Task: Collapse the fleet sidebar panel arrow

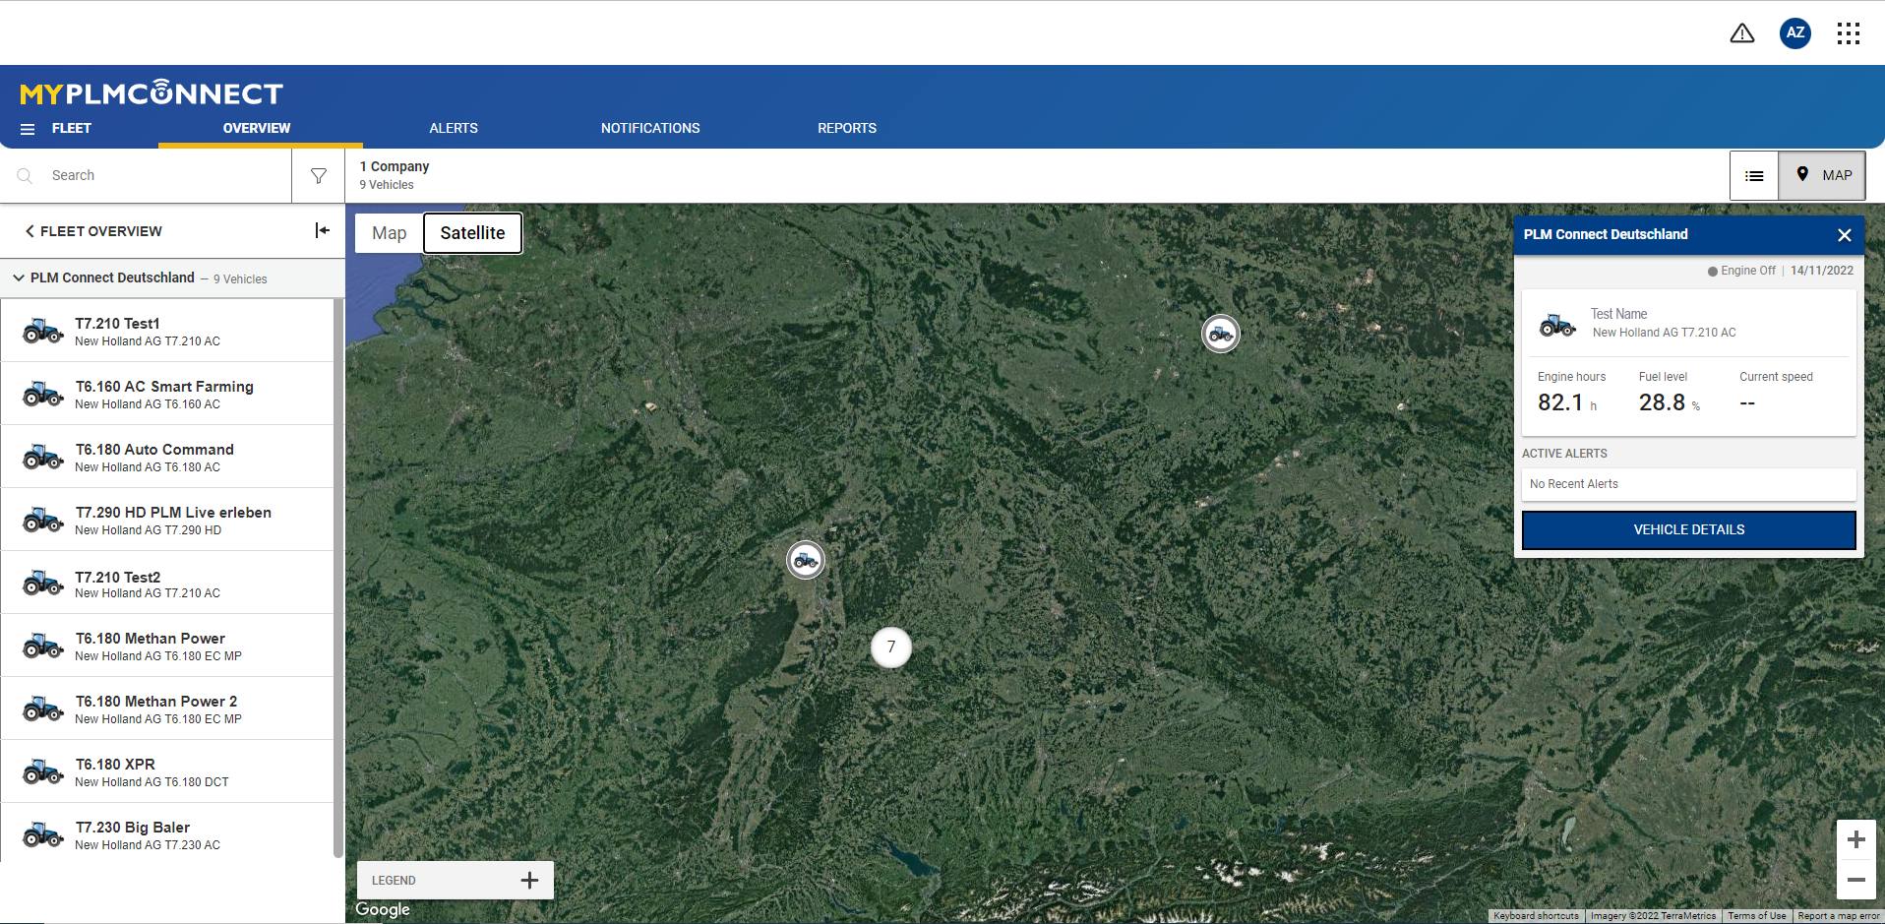Action: pos(322,230)
